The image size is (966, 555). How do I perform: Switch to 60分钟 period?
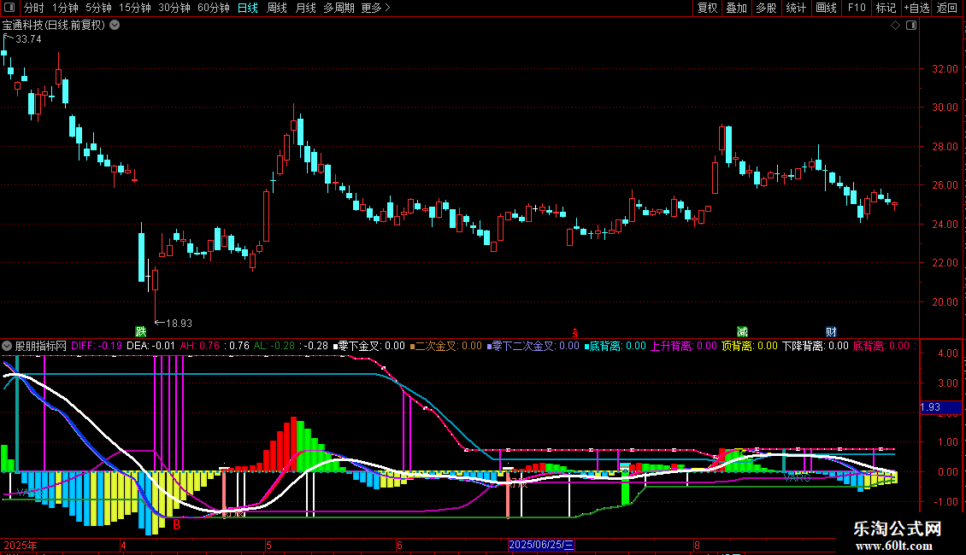click(x=214, y=8)
